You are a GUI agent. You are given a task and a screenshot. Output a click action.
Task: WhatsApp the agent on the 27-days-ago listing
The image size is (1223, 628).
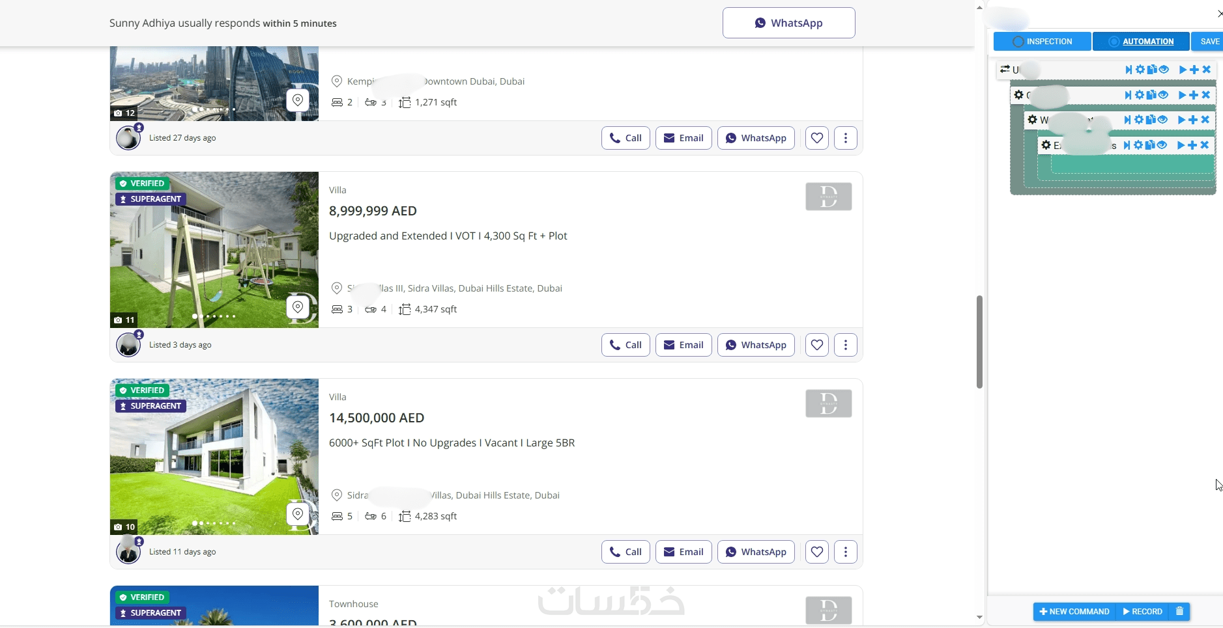click(x=756, y=138)
